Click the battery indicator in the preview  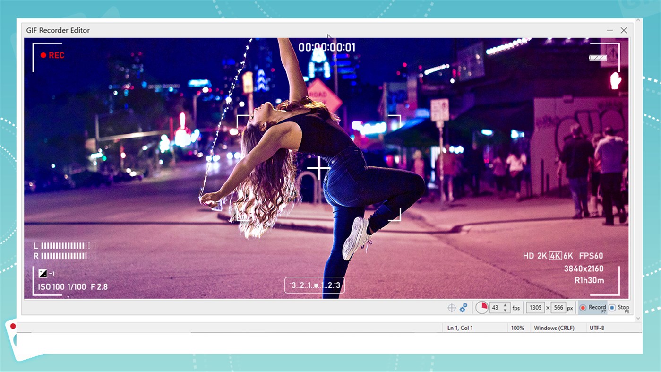pyautogui.click(x=598, y=58)
